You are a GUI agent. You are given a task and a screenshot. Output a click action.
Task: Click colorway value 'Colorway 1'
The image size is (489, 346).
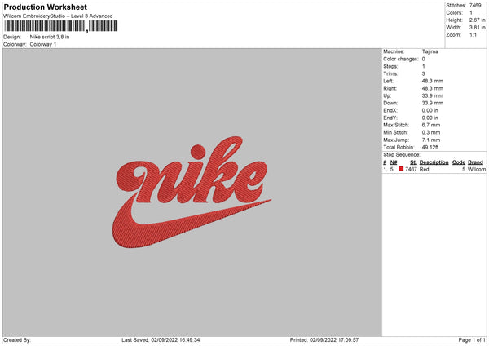click(x=43, y=44)
